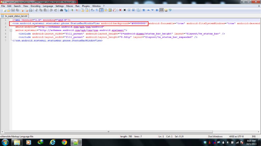This screenshot has height=146, width=261.
Task: Click the Open file toolbar icon
Action: pyautogui.click(x=8, y=10)
